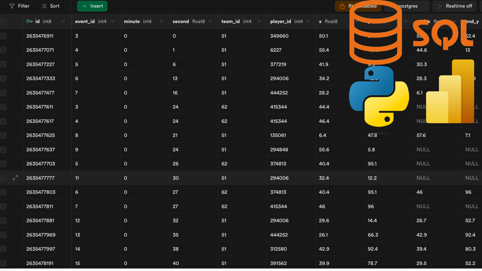482x271 pixels.
Task: Click the Filter funnel icon
Action: click(x=12, y=6)
